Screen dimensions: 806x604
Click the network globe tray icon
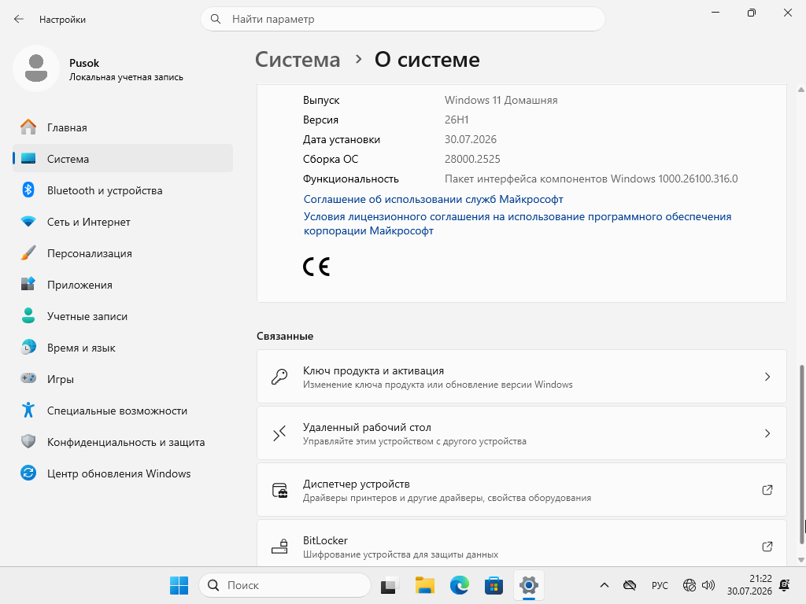click(690, 585)
